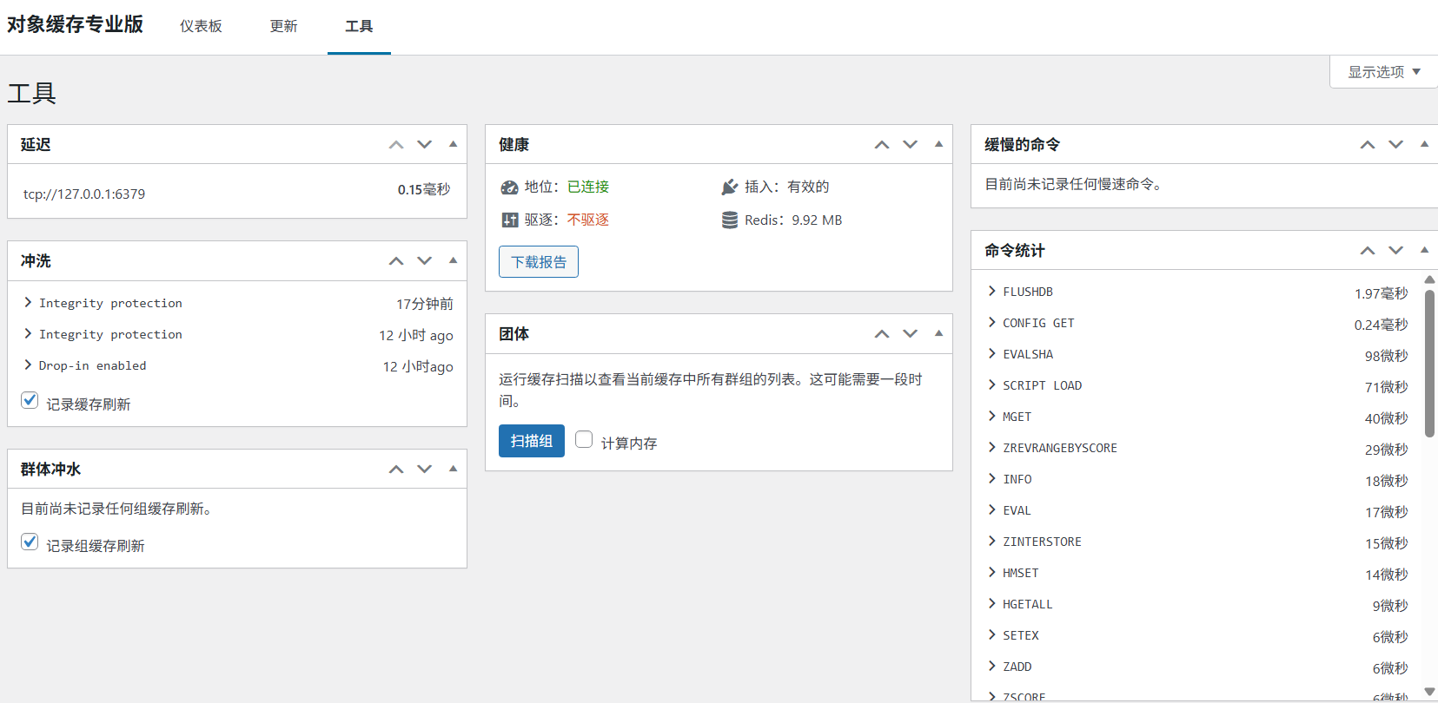1438x703 pixels.
Task: Move the 团体 panel up
Action: coord(882,334)
